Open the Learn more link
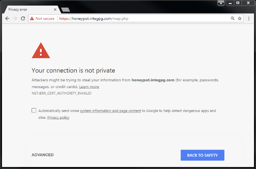 pos(89,87)
